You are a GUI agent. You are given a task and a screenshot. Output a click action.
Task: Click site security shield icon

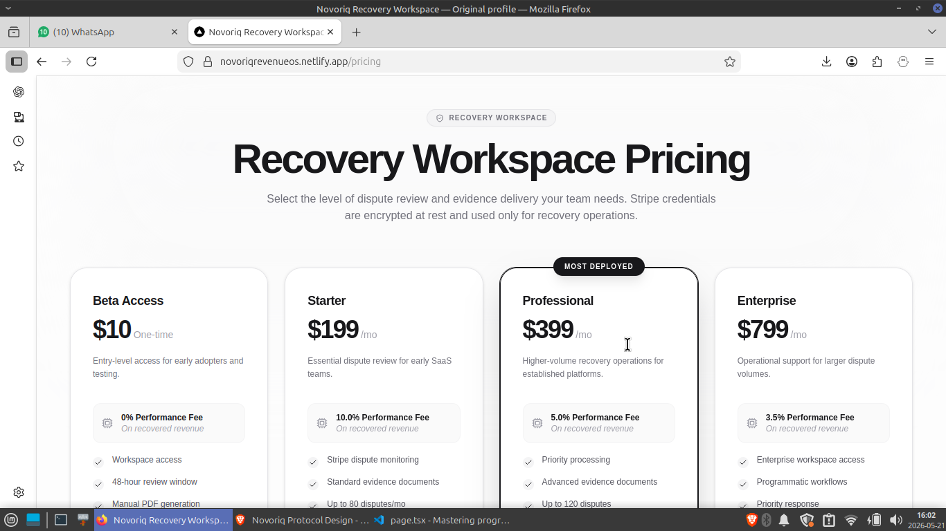pyautogui.click(x=188, y=62)
